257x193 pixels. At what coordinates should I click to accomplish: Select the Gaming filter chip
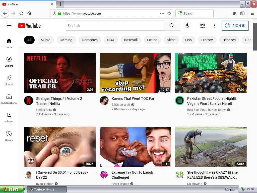[x=66, y=40]
